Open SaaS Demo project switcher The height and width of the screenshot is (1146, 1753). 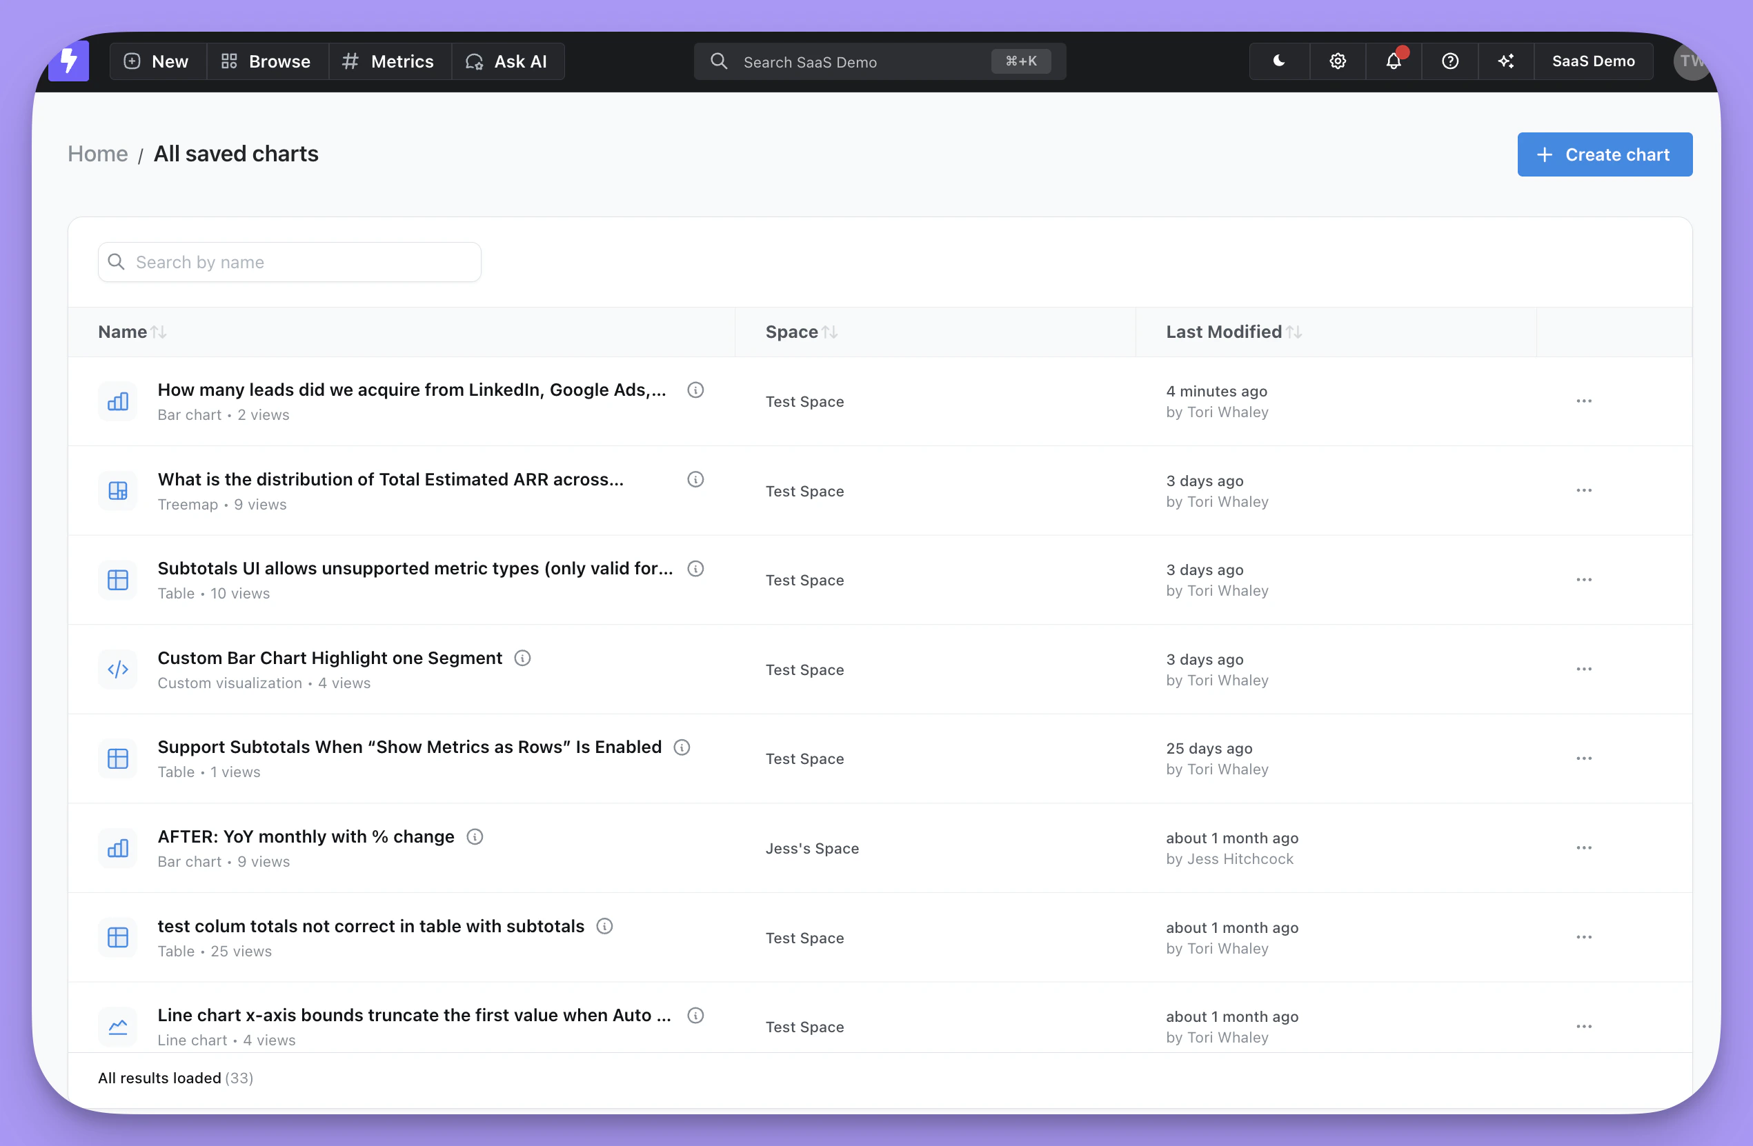(1592, 61)
